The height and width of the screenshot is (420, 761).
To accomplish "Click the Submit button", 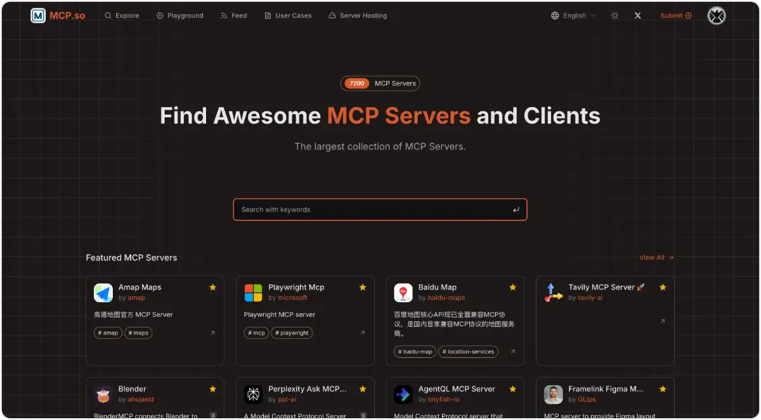I will coord(675,16).
